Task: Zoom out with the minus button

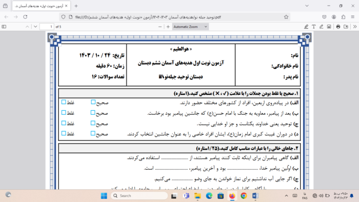Action: pyautogui.click(x=160, y=27)
